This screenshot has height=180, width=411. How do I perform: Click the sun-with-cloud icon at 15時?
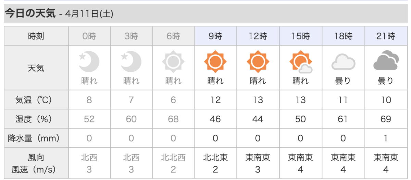300,62
